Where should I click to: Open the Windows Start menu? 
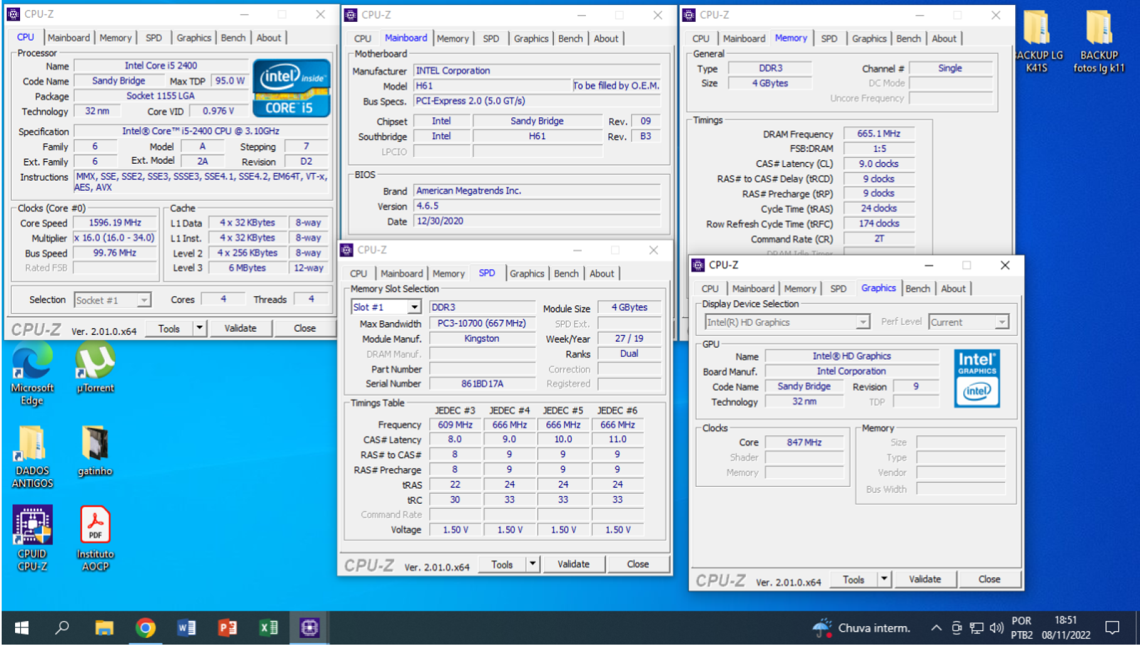(22, 628)
